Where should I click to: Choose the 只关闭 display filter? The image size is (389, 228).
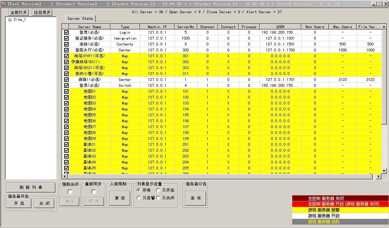[158, 198]
